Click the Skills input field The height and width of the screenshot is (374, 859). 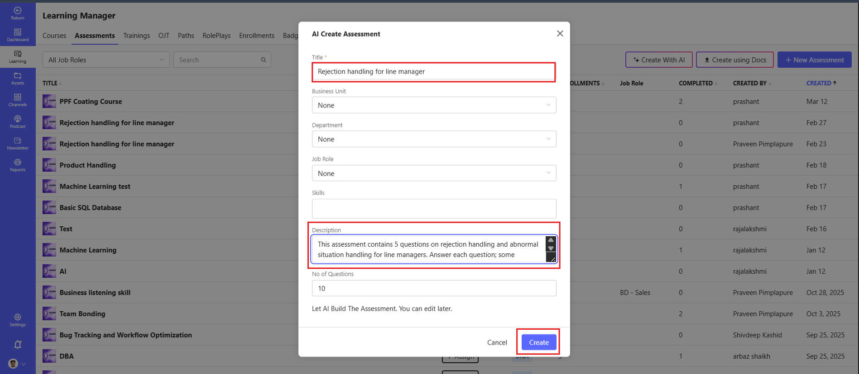[434, 209]
